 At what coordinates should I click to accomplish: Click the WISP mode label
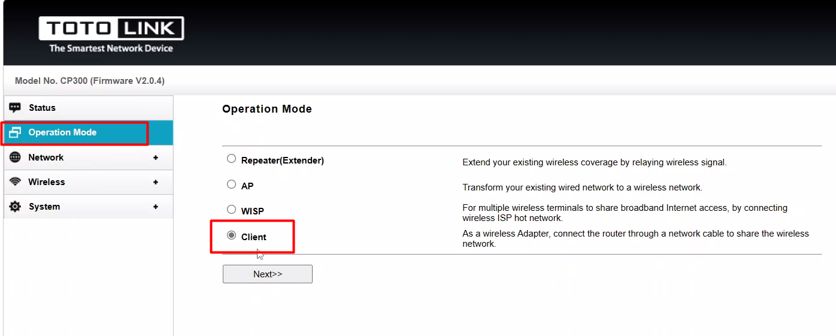coord(253,211)
